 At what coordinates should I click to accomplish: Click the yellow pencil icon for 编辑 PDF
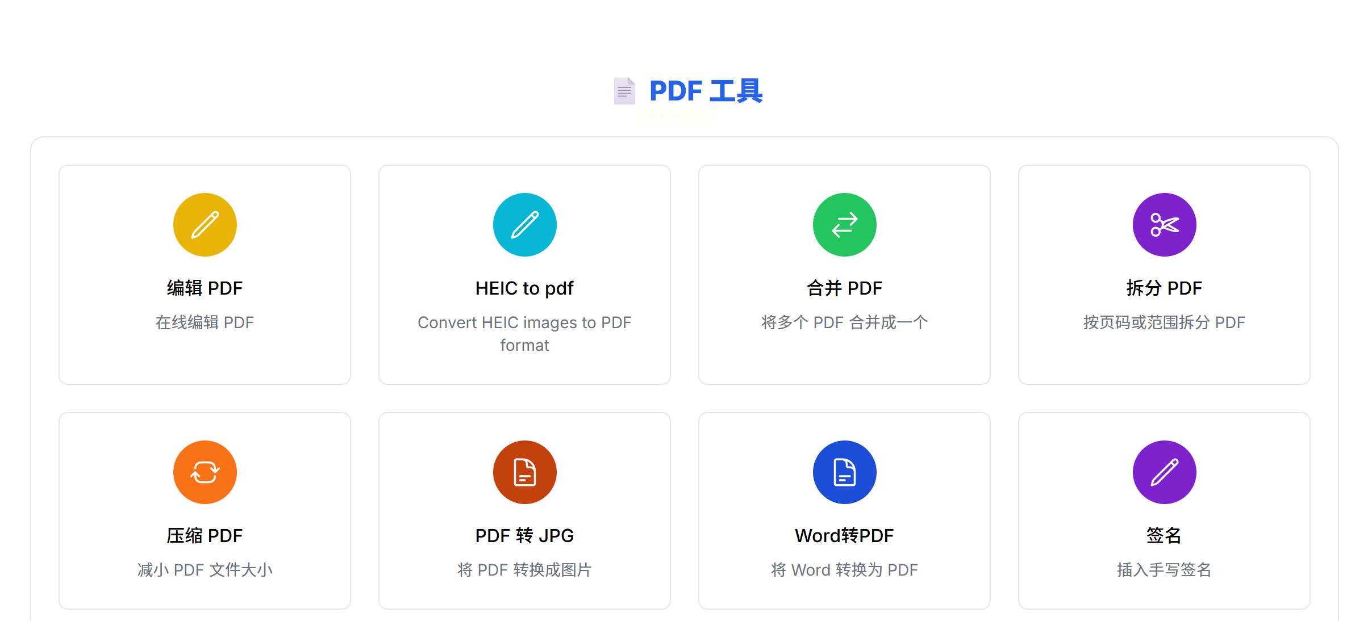[205, 225]
